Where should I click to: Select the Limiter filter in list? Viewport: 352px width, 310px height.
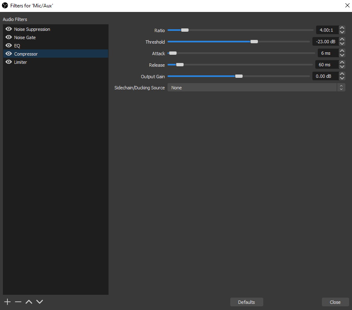coord(21,62)
